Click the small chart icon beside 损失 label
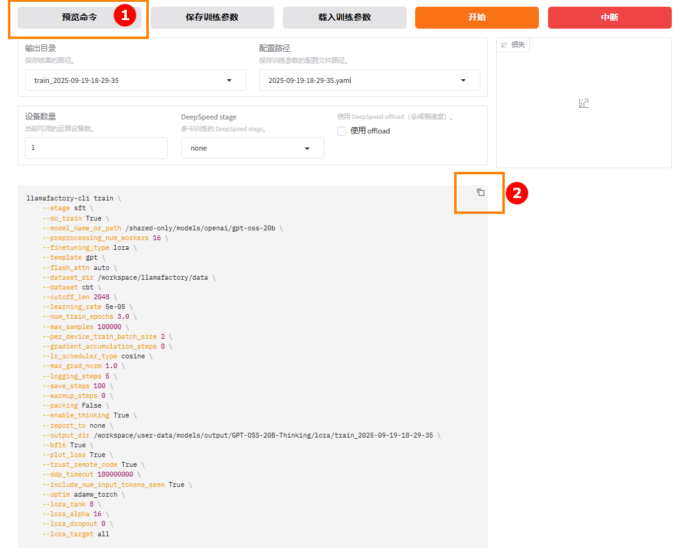 504,45
